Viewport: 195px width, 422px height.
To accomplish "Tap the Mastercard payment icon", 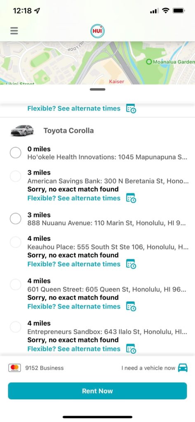I will click(x=15, y=368).
